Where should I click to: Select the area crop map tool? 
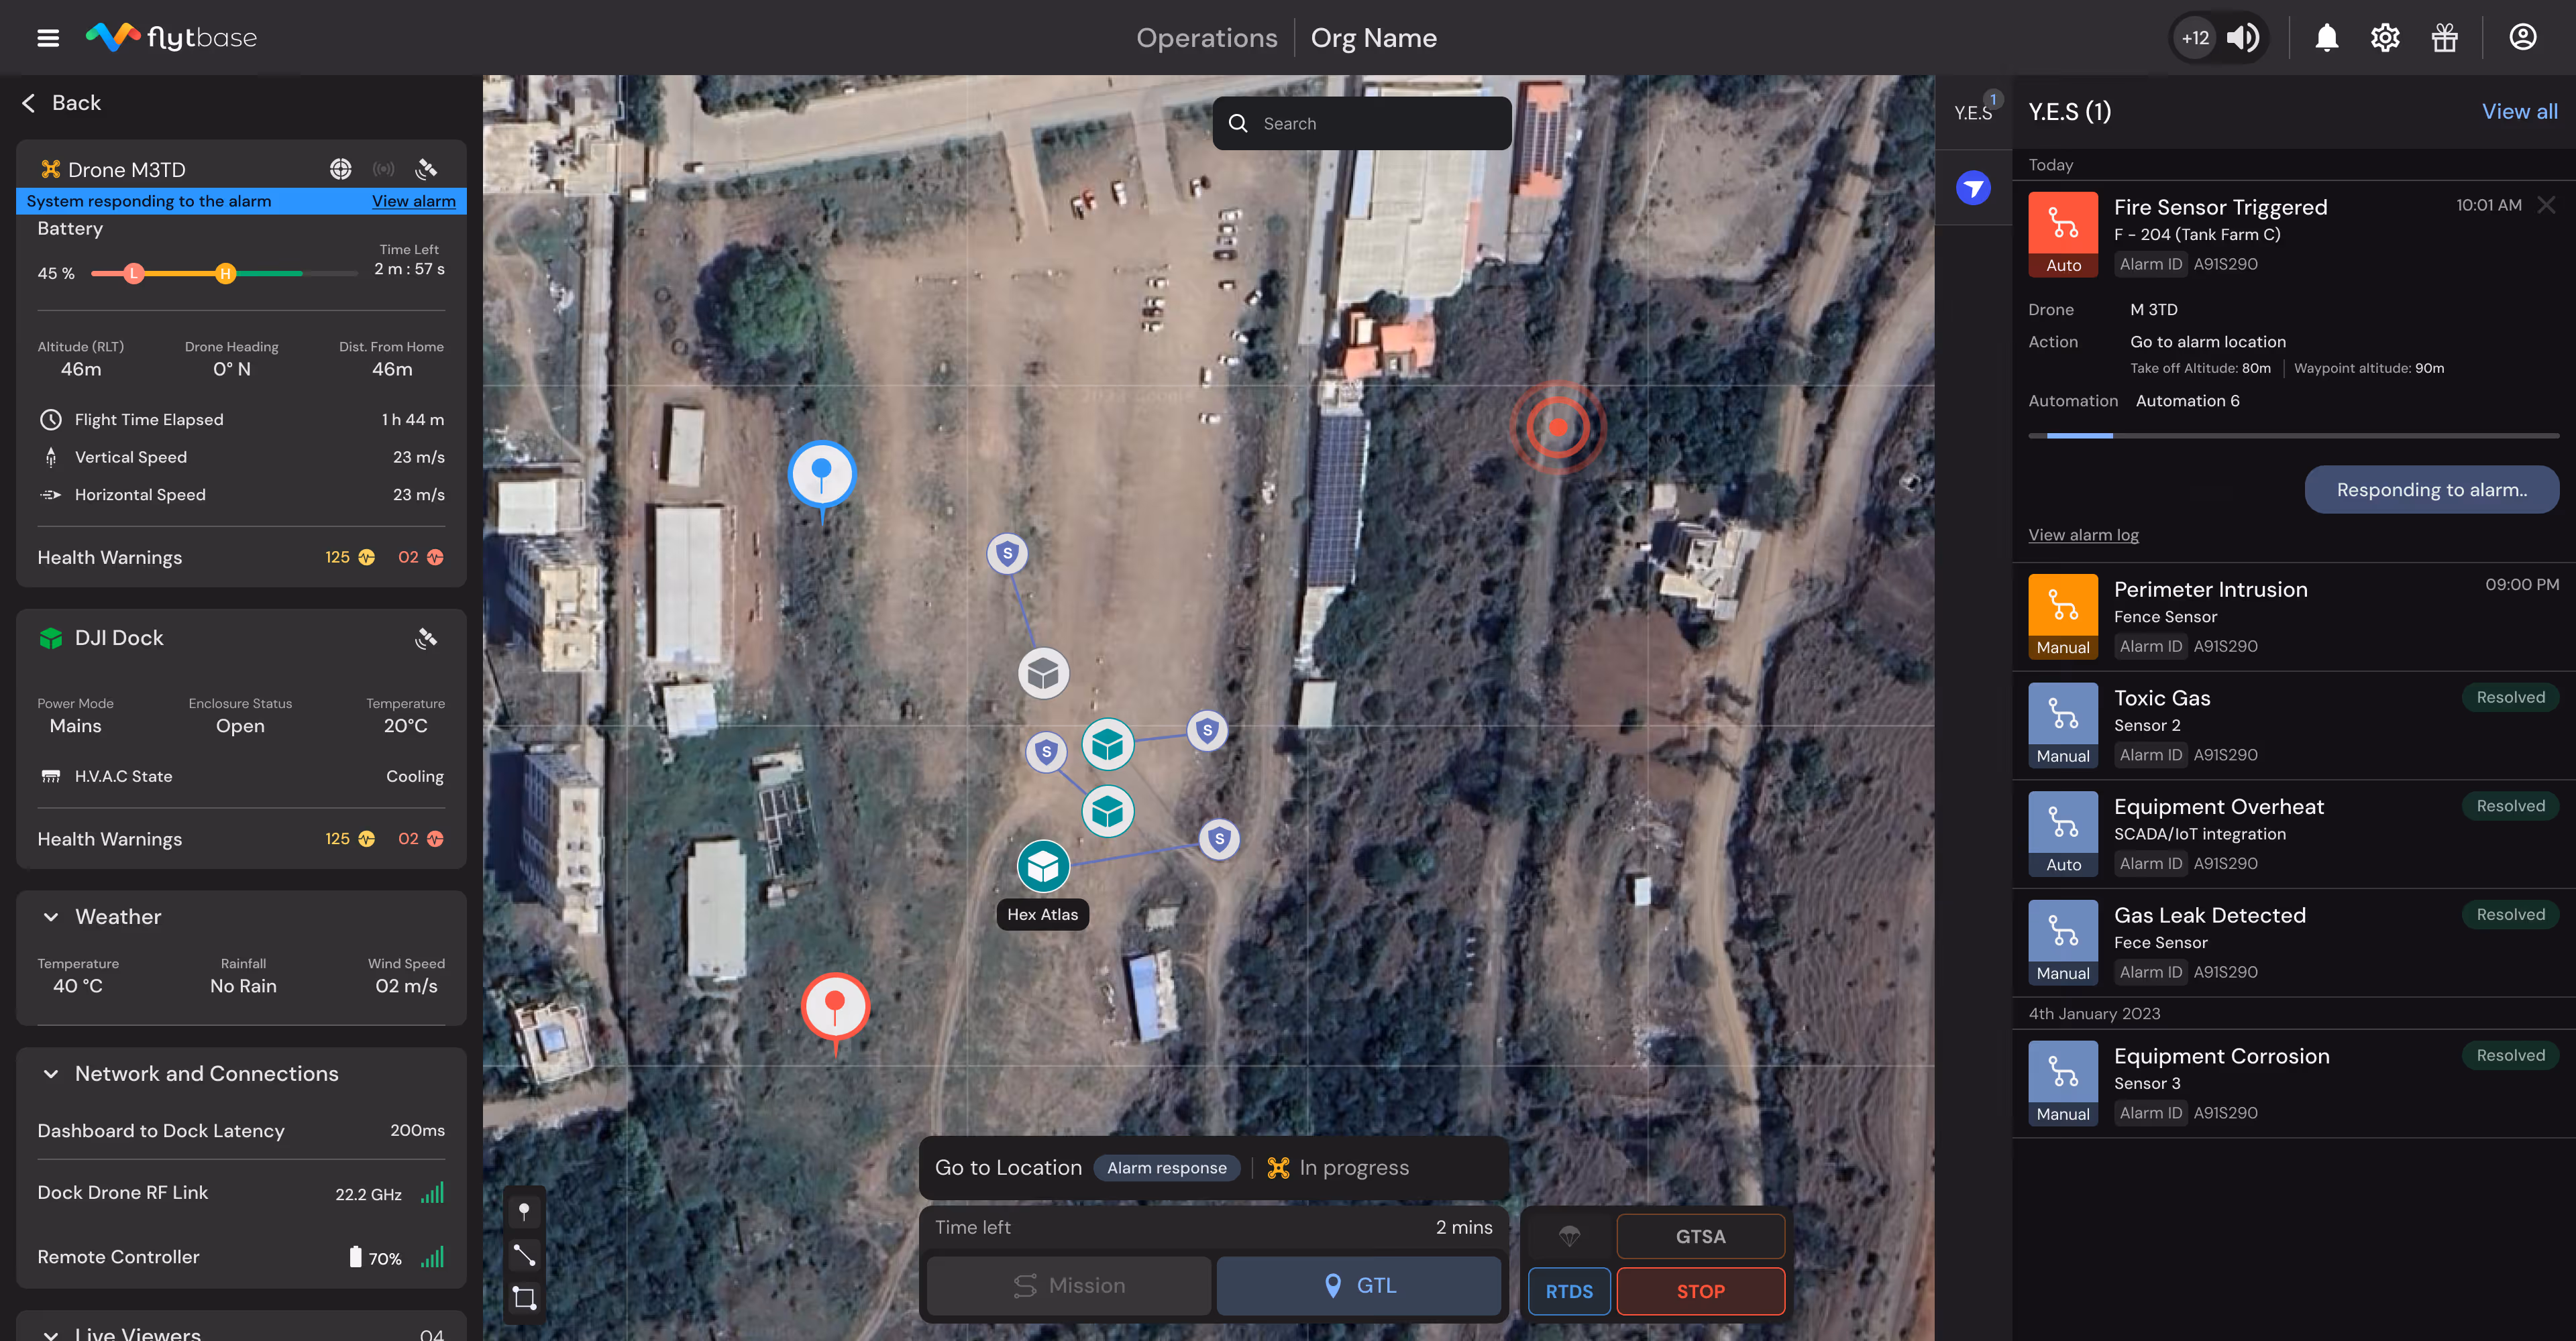point(524,1298)
